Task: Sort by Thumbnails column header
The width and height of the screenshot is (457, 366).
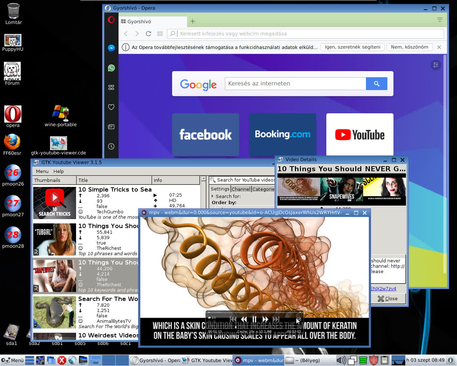Action: click(x=55, y=180)
